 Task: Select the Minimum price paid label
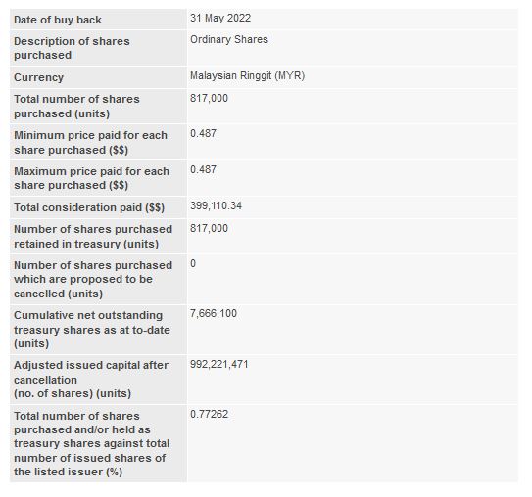(x=90, y=142)
